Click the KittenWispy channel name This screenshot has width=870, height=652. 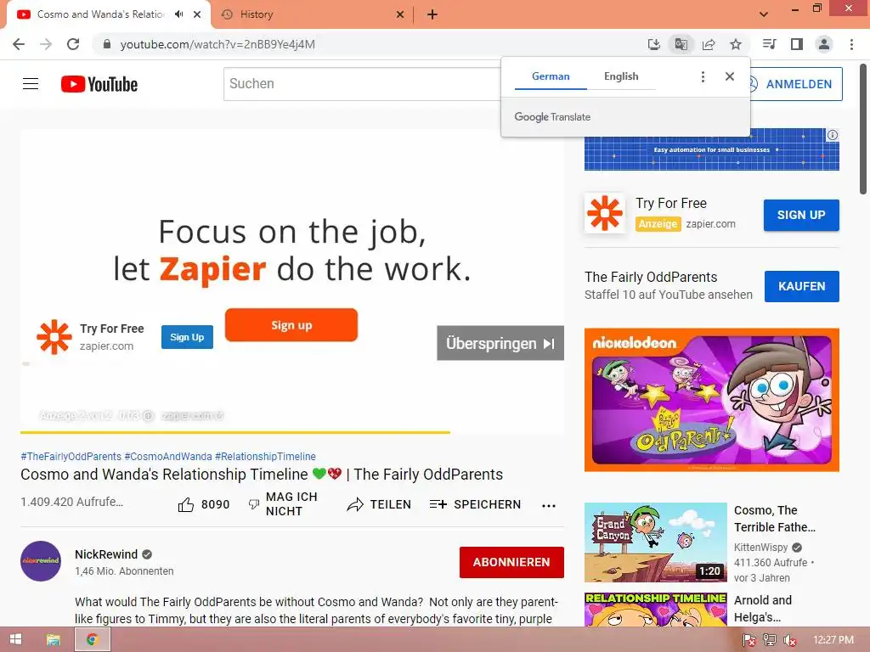(x=760, y=548)
